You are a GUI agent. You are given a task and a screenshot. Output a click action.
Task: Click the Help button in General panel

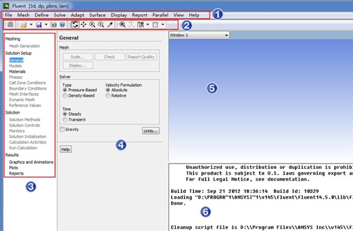pyautogui.click(x=66, y=149)
